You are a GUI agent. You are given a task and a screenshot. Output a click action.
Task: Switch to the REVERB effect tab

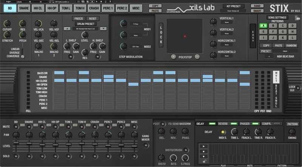click(x=223, y=123)
